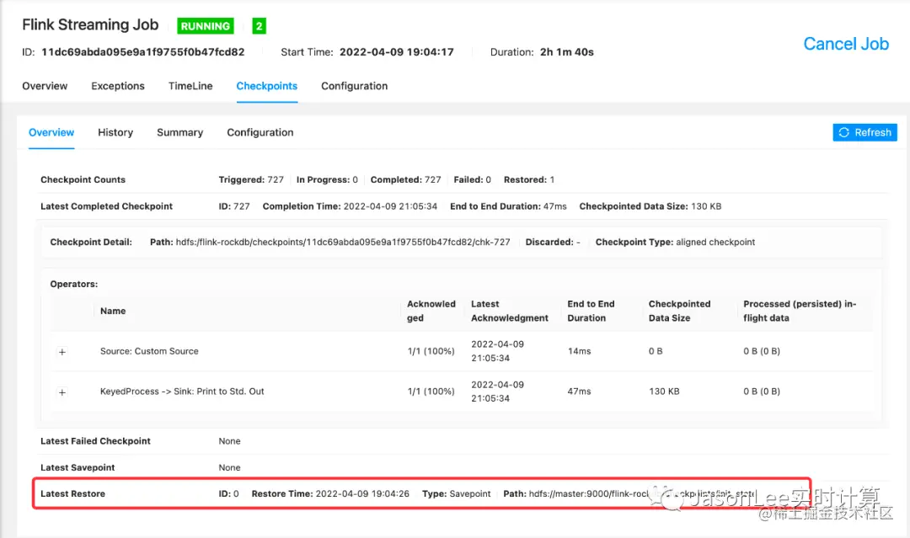Click the green task count badge 2
This screenshot has width=910, height=538.
click(x=260, y=26)
